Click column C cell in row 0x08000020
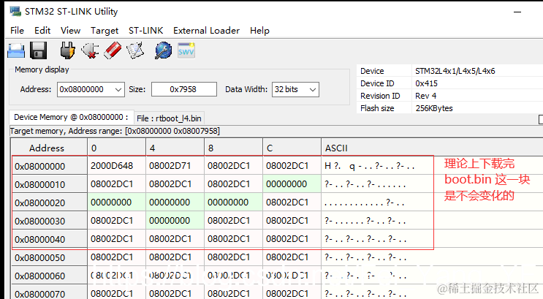Image resolution: width=543 pixels, height=299 pixels. pyautogui.click(x=292, y=203)
